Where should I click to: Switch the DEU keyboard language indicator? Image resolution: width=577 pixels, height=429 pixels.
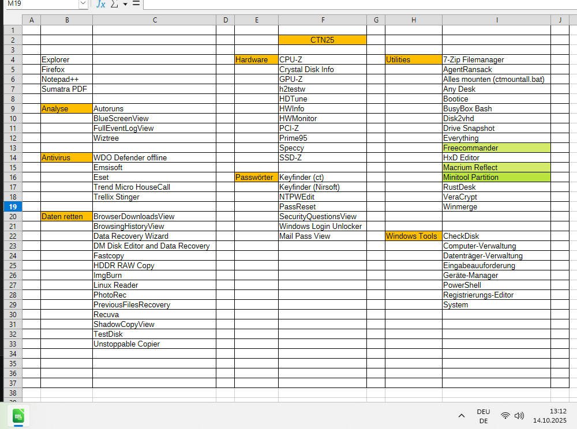pos(483,416)
